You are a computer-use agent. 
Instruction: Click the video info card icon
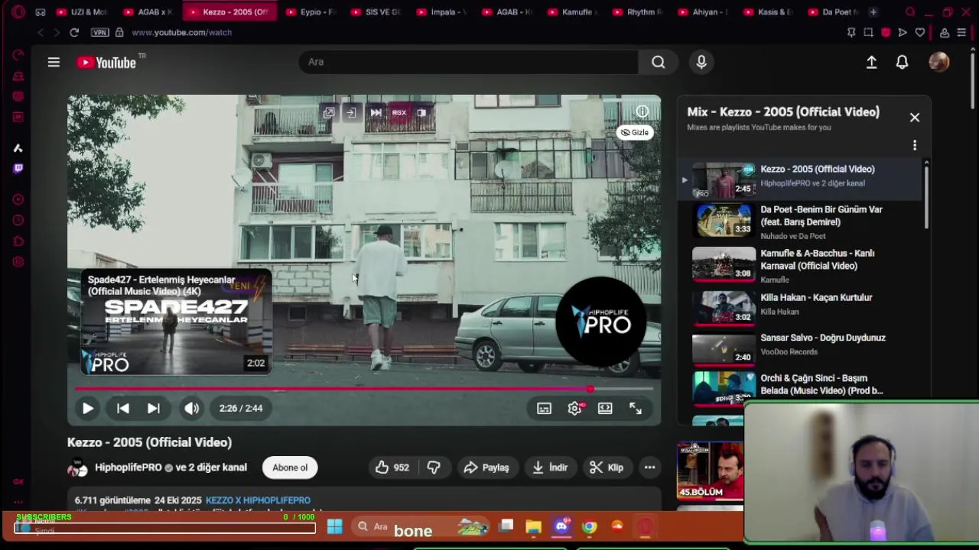tap(642, 112)
